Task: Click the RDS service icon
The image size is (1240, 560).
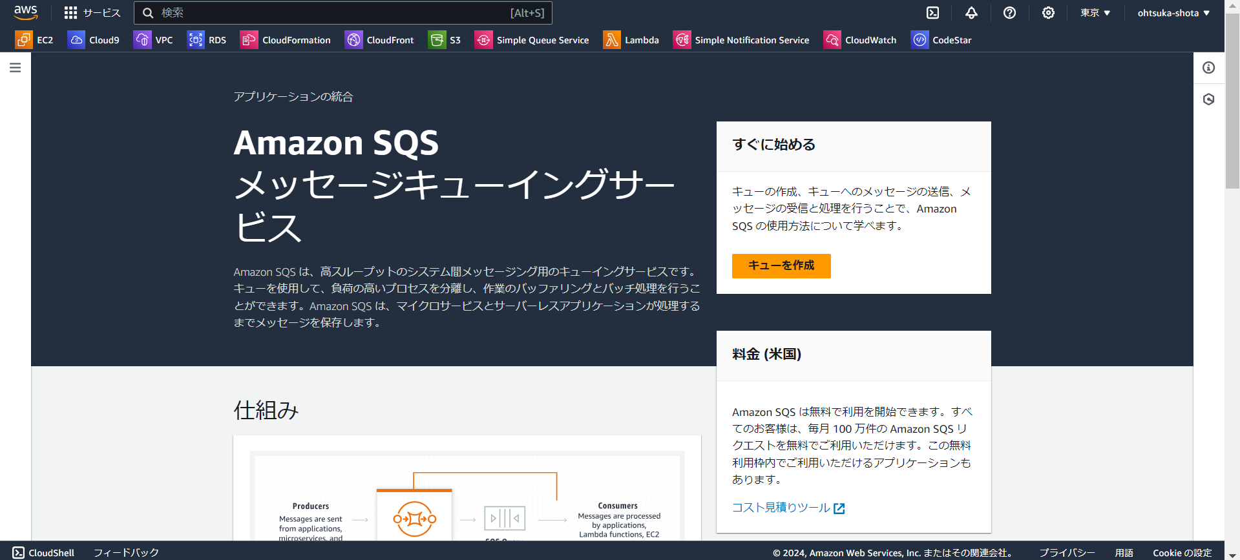Action: (195, 40)
